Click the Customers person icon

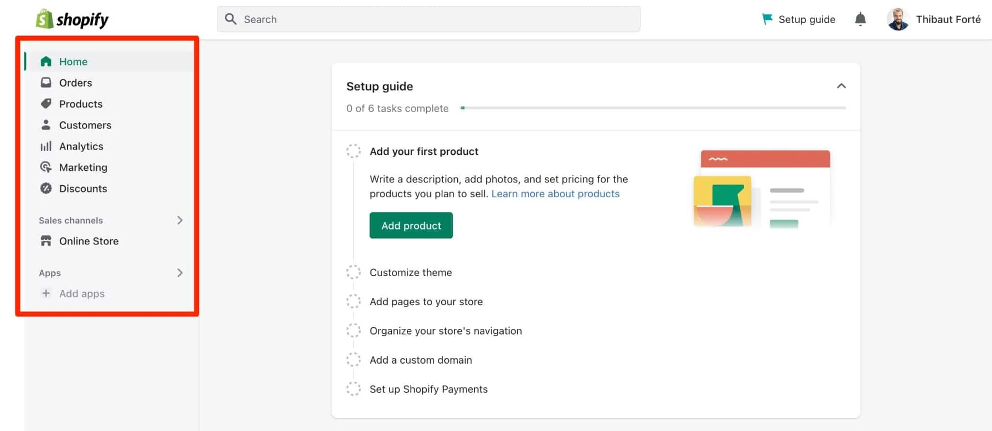tap(46, 125)
